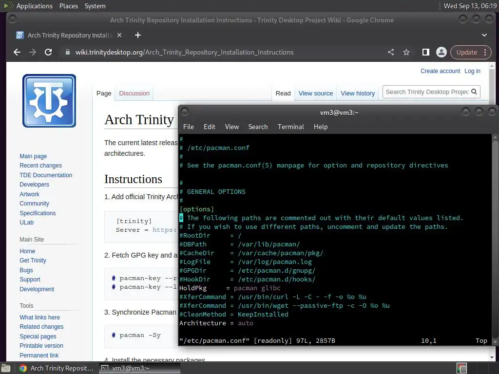Open Printable version link

coord(41,346)
